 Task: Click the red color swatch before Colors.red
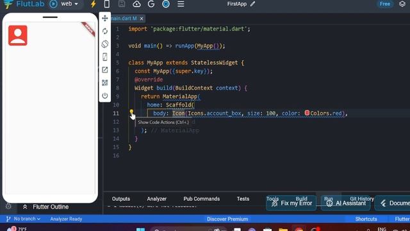[307, 113]
